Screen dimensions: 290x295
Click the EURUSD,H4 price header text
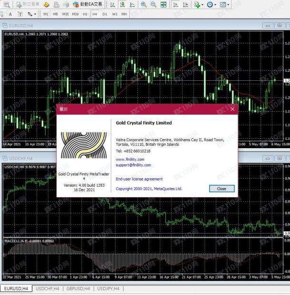(x=36, y=34)
